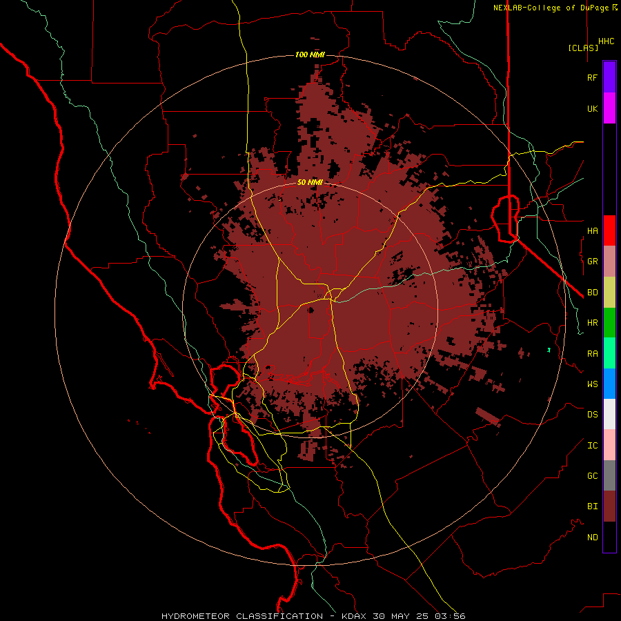Click the BI dark red legend swatch

coord(609,506)
